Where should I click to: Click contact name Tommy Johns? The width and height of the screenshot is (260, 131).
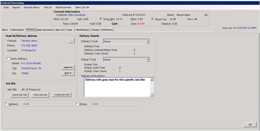(x=29, y=41)
